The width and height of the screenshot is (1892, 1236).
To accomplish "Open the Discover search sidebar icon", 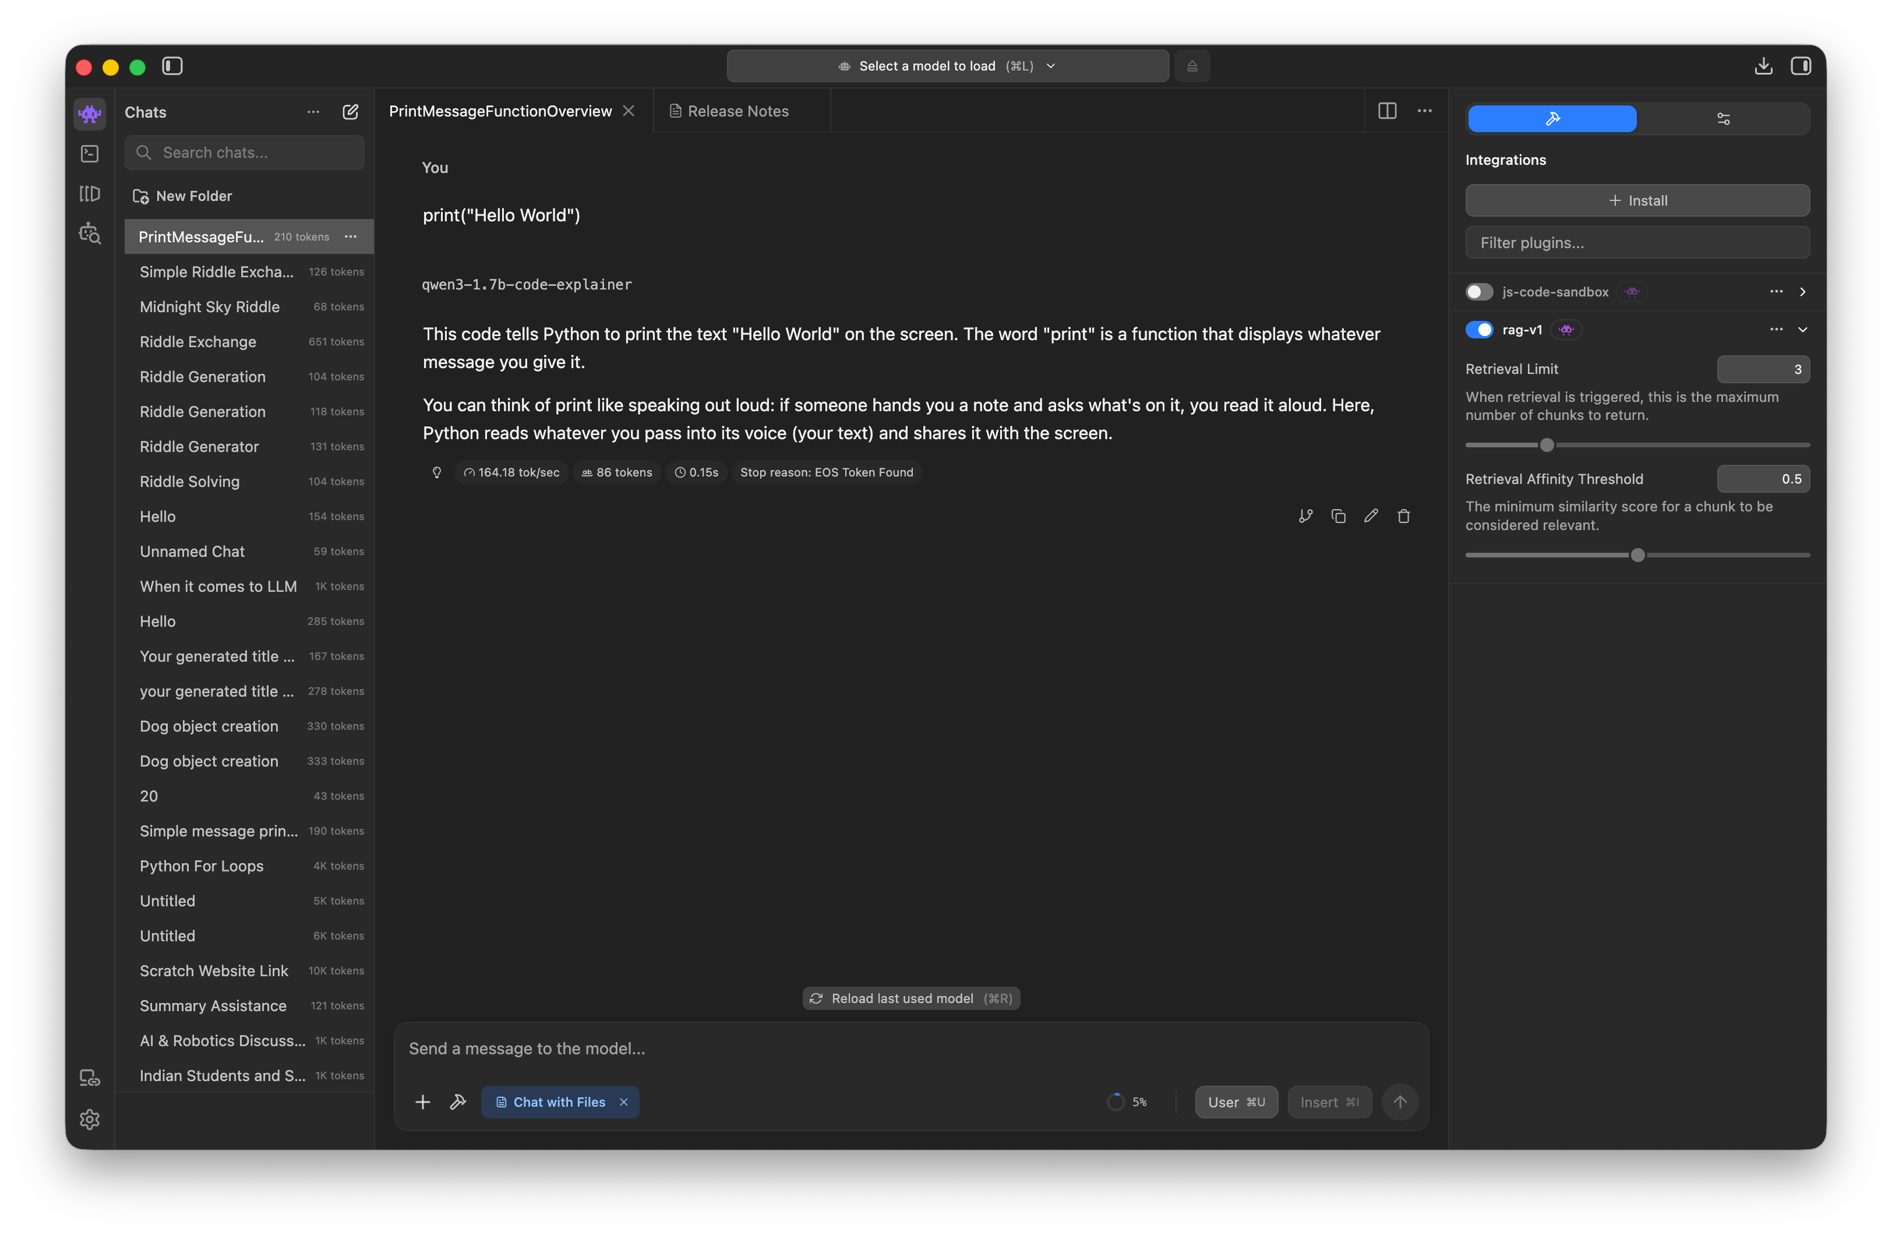I will (x=90, y=234).
